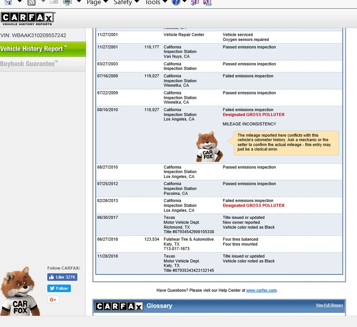Select the Vehicle History Report tab
This screenshot has width=357, height=327.
43,49
